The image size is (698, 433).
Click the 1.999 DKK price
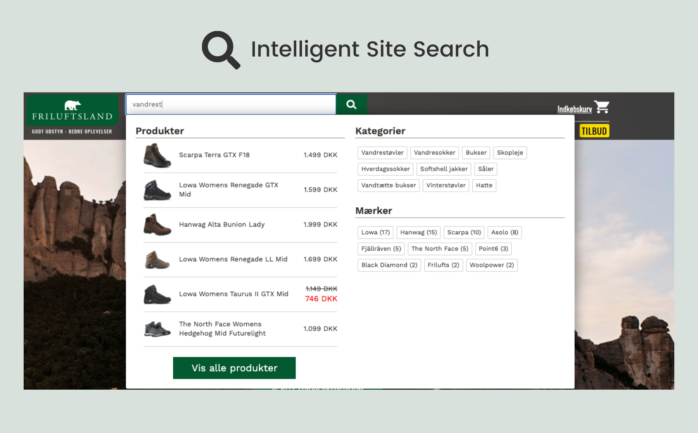pos(320,225)
